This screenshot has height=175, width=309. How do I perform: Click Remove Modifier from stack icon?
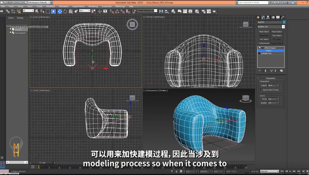click(276, 70)
